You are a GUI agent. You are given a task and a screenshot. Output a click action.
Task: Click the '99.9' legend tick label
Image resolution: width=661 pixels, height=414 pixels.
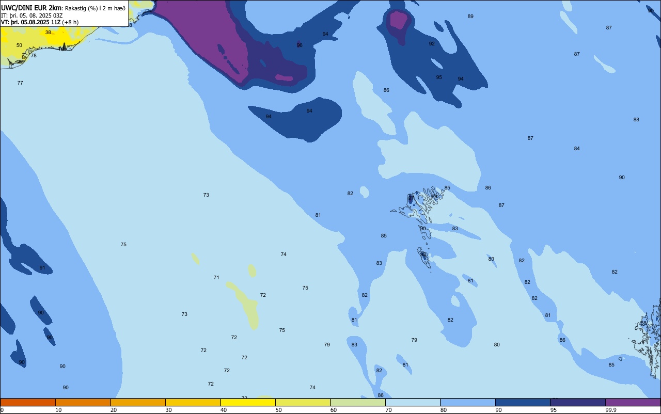(x=611, y=410)
